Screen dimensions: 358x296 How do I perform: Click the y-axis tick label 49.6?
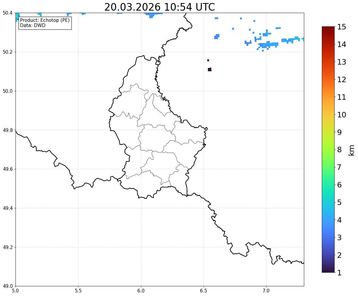(8, 169)
